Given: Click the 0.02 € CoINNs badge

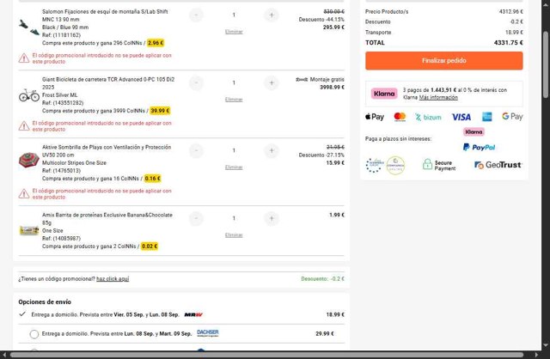Looking at the screenshot, I should [150, 246].
